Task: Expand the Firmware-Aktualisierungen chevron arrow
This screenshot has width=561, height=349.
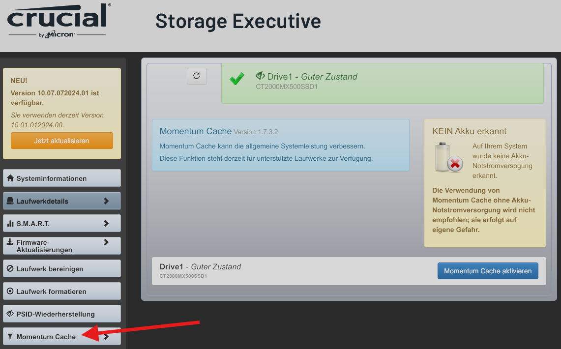Action: click(106, 242)
